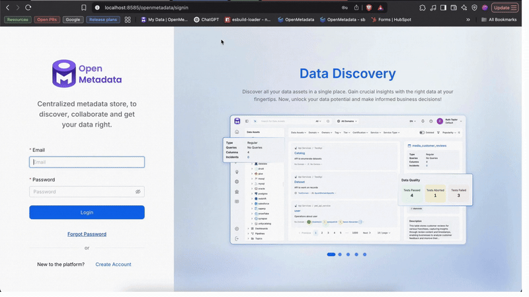Image resolution: width=529 pixels, height=297 pixels.
Task: Click into the Email input field
Action: 87,162
